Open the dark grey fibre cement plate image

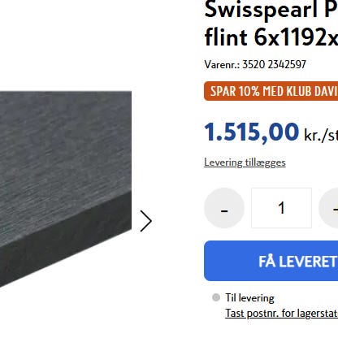click(x=66, y=189)
